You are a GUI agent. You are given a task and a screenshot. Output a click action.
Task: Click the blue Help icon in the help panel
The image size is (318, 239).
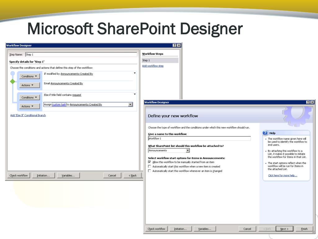pos(265,133)
